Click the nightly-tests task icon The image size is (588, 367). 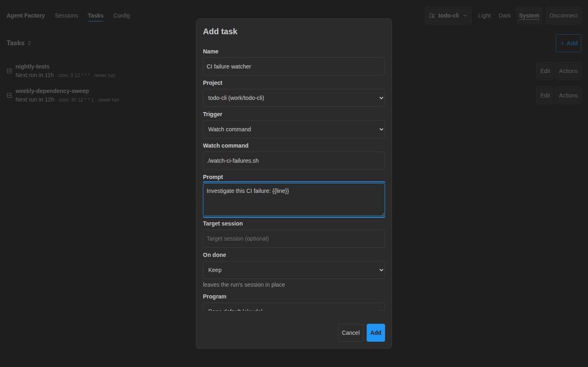(9, 71)
